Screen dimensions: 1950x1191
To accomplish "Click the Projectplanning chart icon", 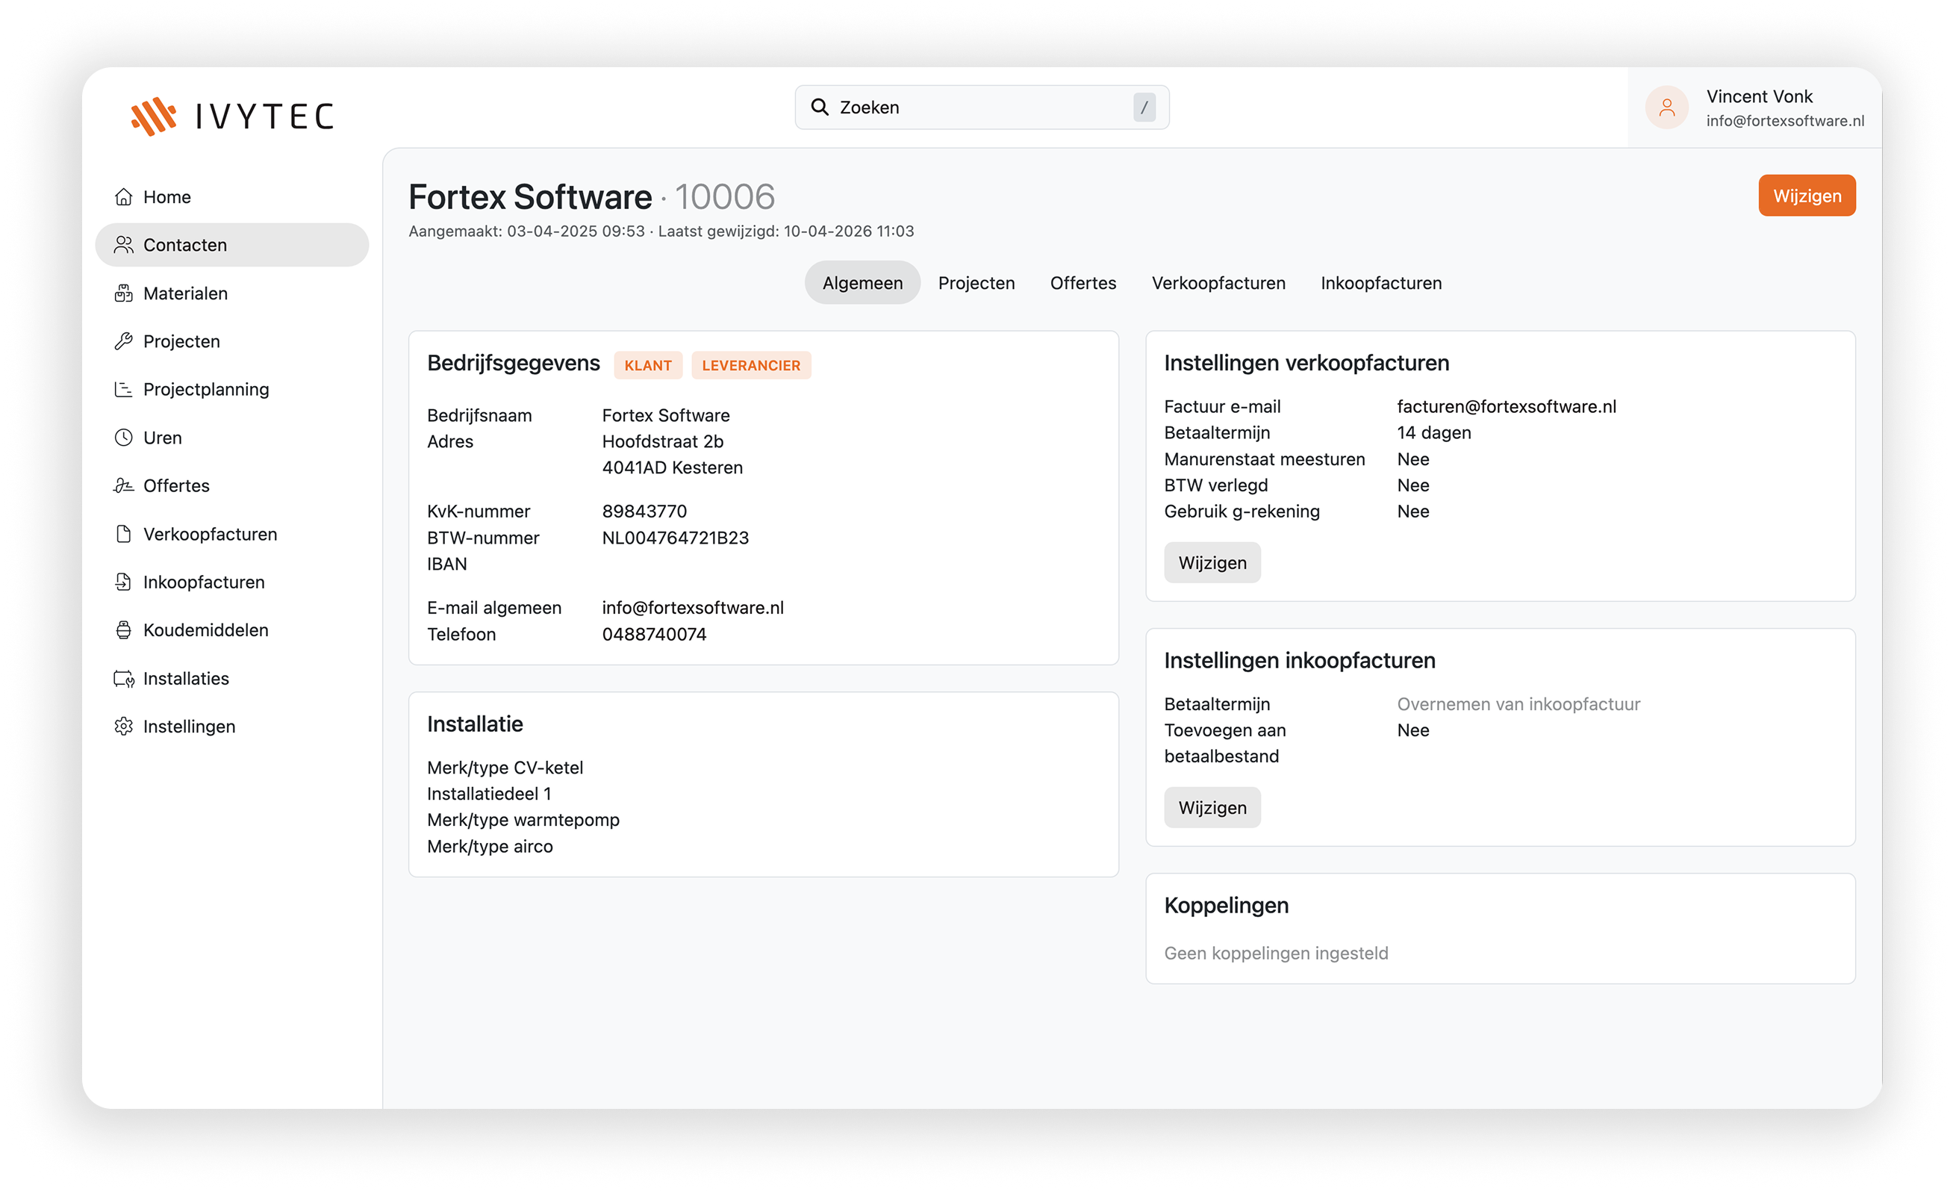I will (x=123, y=389).
